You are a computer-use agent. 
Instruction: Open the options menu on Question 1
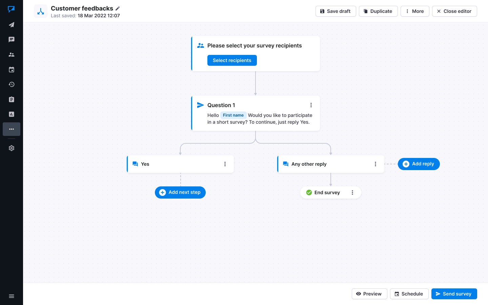pyautogui.click(x=311, y=105)
